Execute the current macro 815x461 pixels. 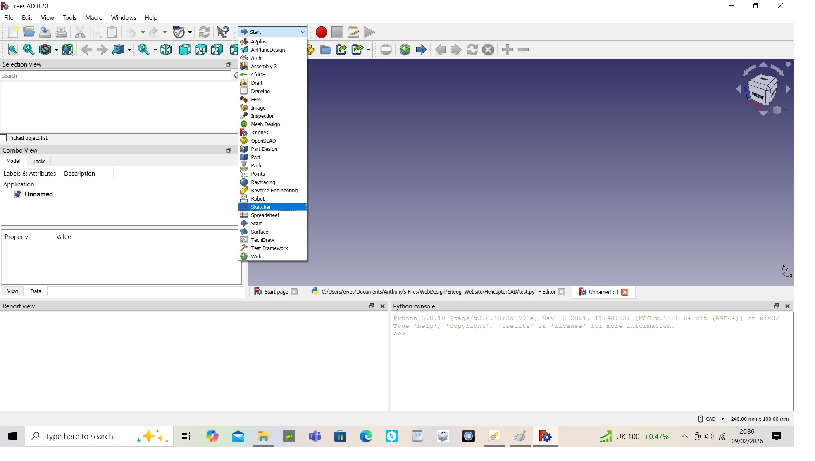click(x=368, y=32)
